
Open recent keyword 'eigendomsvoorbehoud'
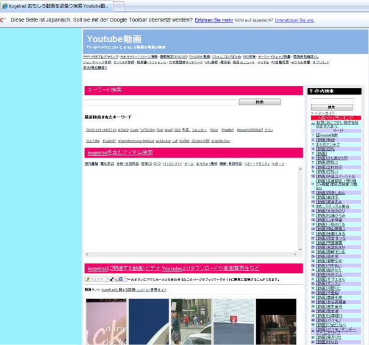point(136,141)
